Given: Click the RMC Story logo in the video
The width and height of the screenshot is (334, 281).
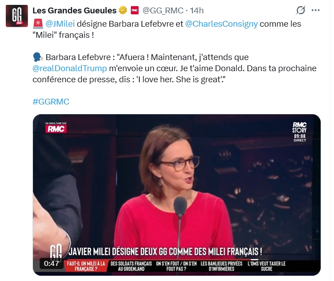Looking at the screenshot, I should tap(299, 132).
